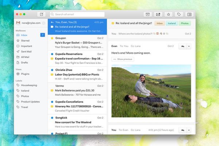219x146 pixels.
Task: Click the yellow importance marker on Venmo email
Action: (x=52, y=91)
